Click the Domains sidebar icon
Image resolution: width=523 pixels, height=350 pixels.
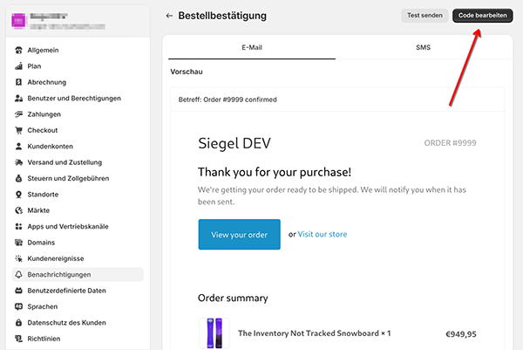tap(19, 243)
